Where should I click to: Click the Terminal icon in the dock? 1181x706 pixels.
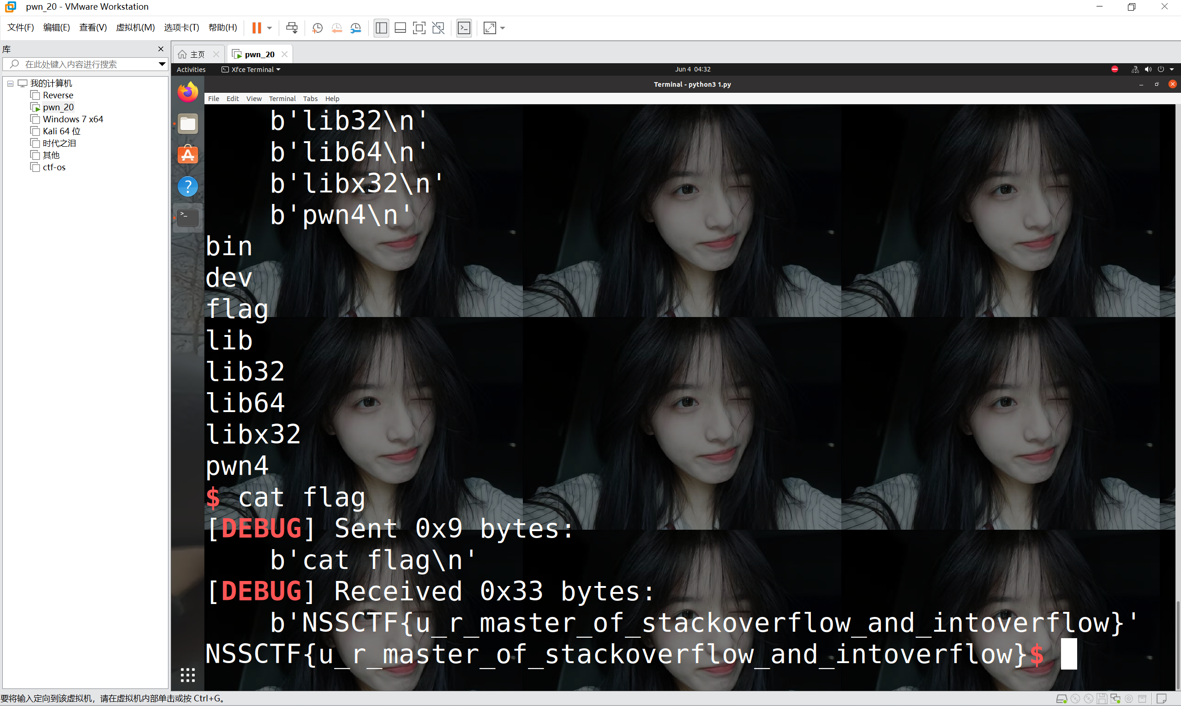[x=188, y=217]
